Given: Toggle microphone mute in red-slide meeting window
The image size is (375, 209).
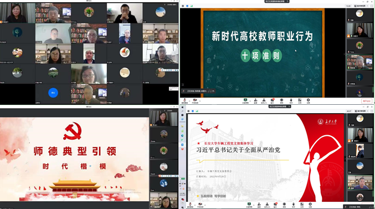Looking at the screenshot, I should [x=191, y=205].
